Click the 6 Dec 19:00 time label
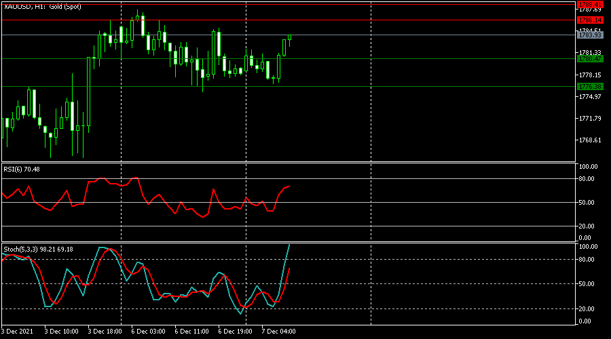Viewport: 611px width, 339px height. (x=235, y=332)
